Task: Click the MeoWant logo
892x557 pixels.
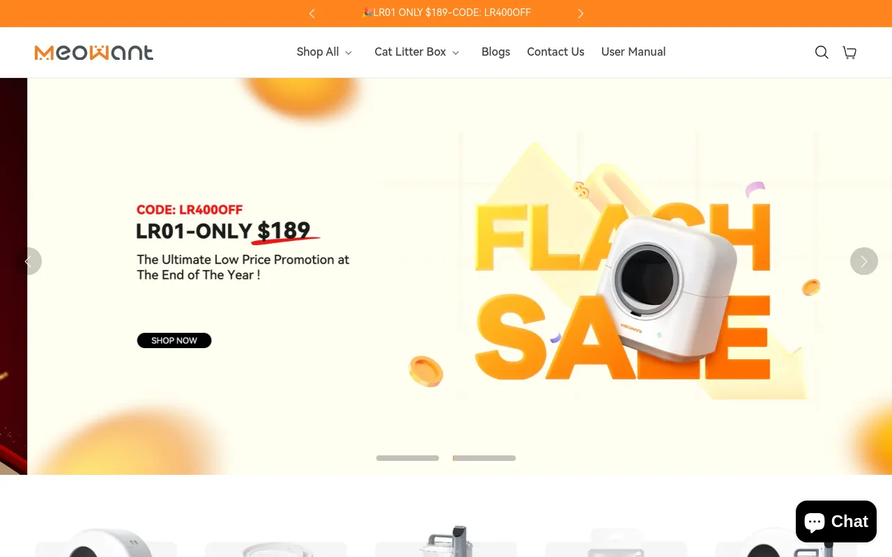Action: [x=94, y=52]
